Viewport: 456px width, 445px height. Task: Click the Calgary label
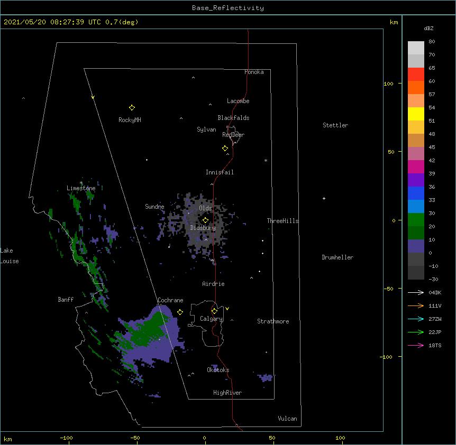212,319
